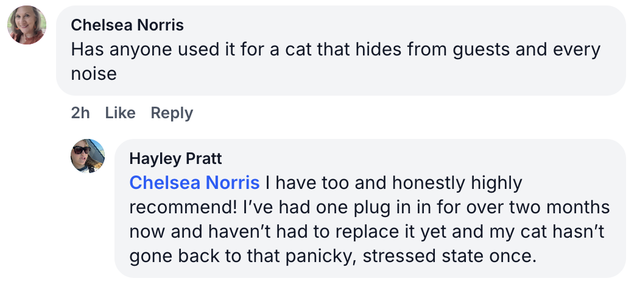Reply to Chelsea Norris's comment
637x284 pixels.
(x=172, y=113)
